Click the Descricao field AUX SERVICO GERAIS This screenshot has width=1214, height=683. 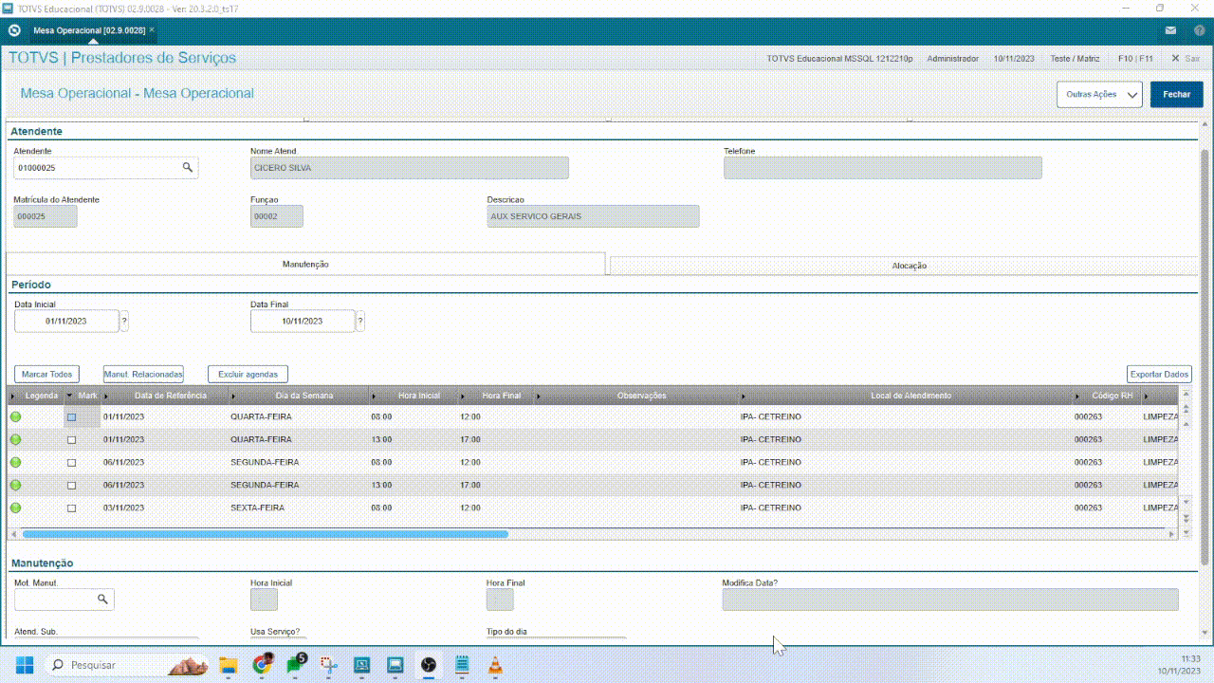point(593,216)
